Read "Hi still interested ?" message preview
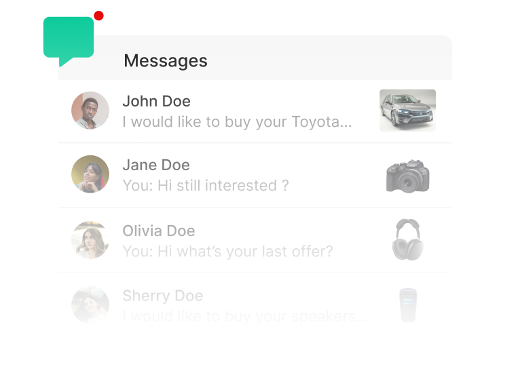The image size is (520, 373). (x=206, y=185)
